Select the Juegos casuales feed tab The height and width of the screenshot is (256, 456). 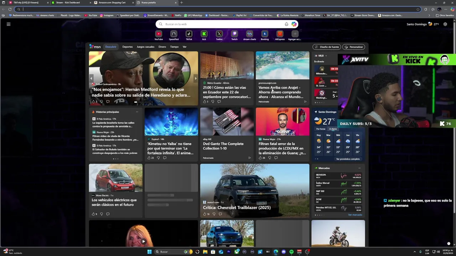146,47
